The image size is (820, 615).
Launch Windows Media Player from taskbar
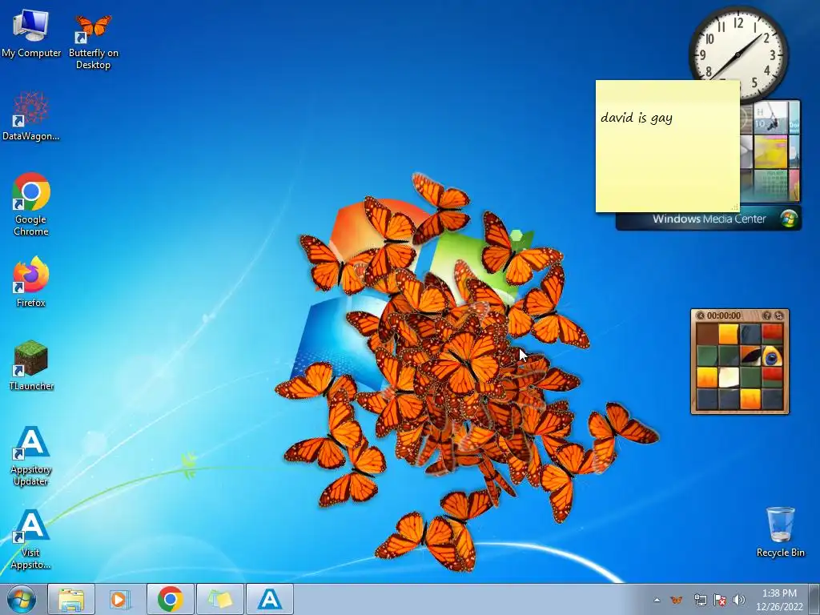coord(120,599)
